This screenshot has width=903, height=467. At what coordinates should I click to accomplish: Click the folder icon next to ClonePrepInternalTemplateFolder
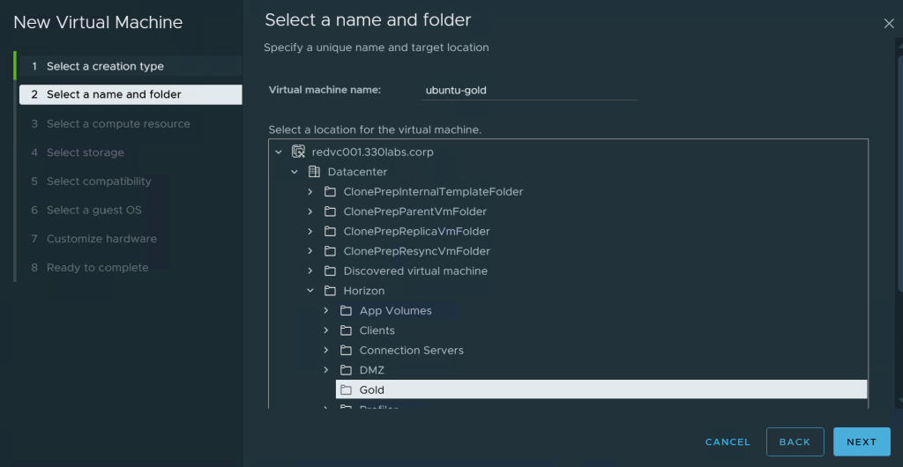point(330,191)
